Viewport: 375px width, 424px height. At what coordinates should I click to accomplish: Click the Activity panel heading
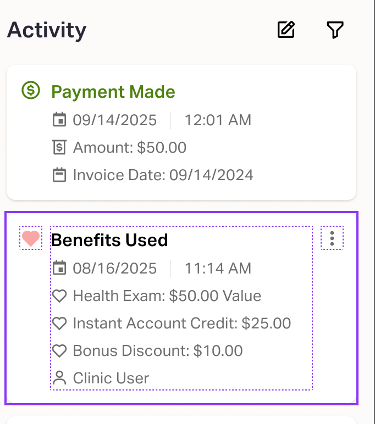[47, 30]
